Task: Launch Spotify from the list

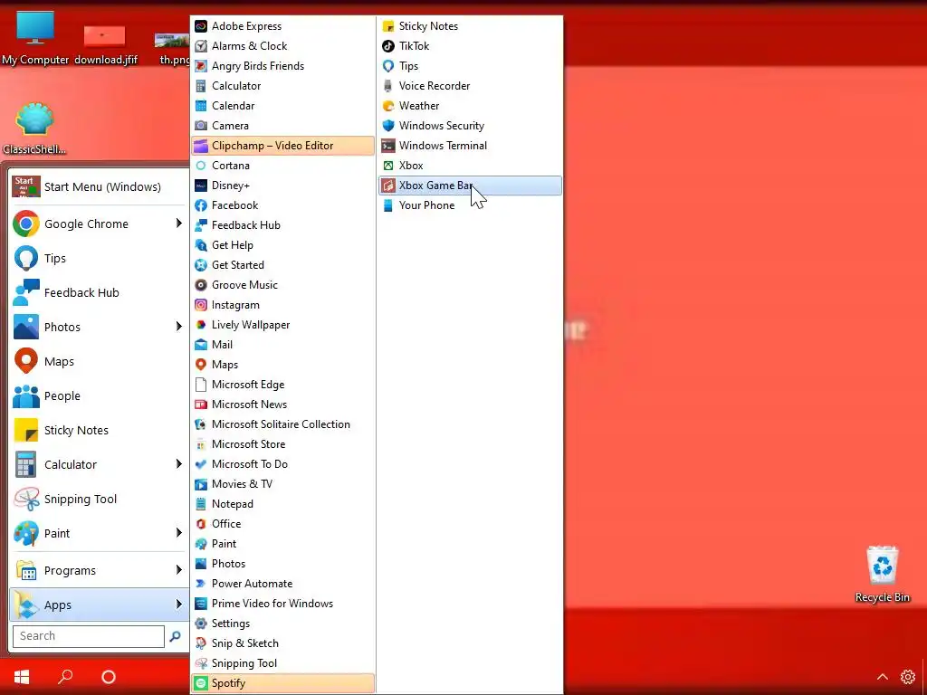Action: coord(282,683)
